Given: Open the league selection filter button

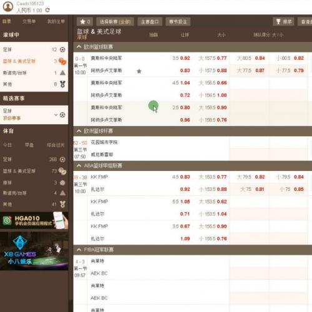Looking at the screenshot, I should coord(115,22).
